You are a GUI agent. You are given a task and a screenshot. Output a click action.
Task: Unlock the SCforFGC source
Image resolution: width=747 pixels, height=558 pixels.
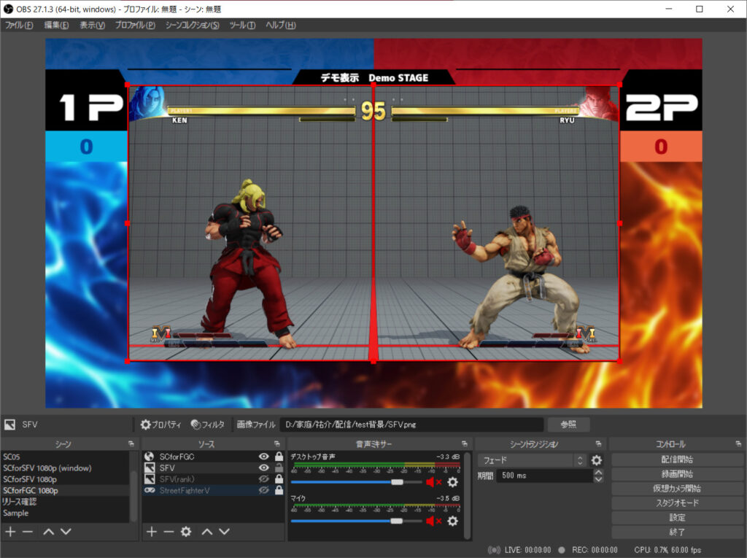(279, 457)
